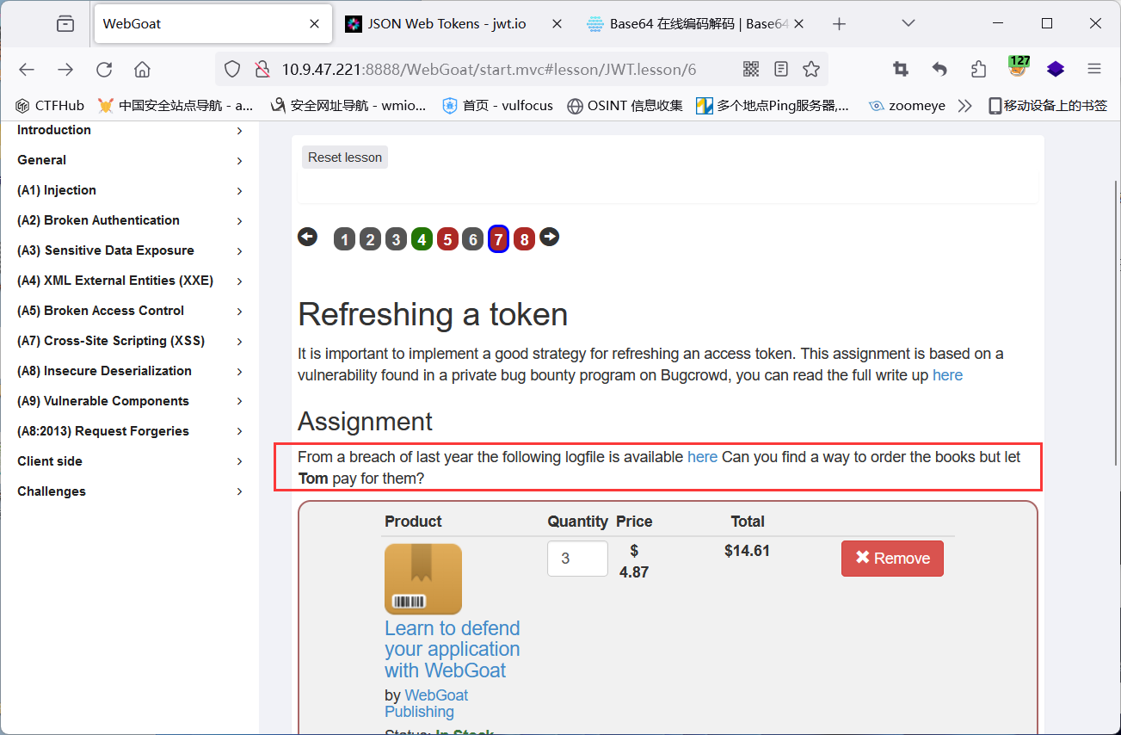1121x735 pixels.
Task: Open the OSINT 信息收集 bookmark
Action: click(x=625, y=106)
